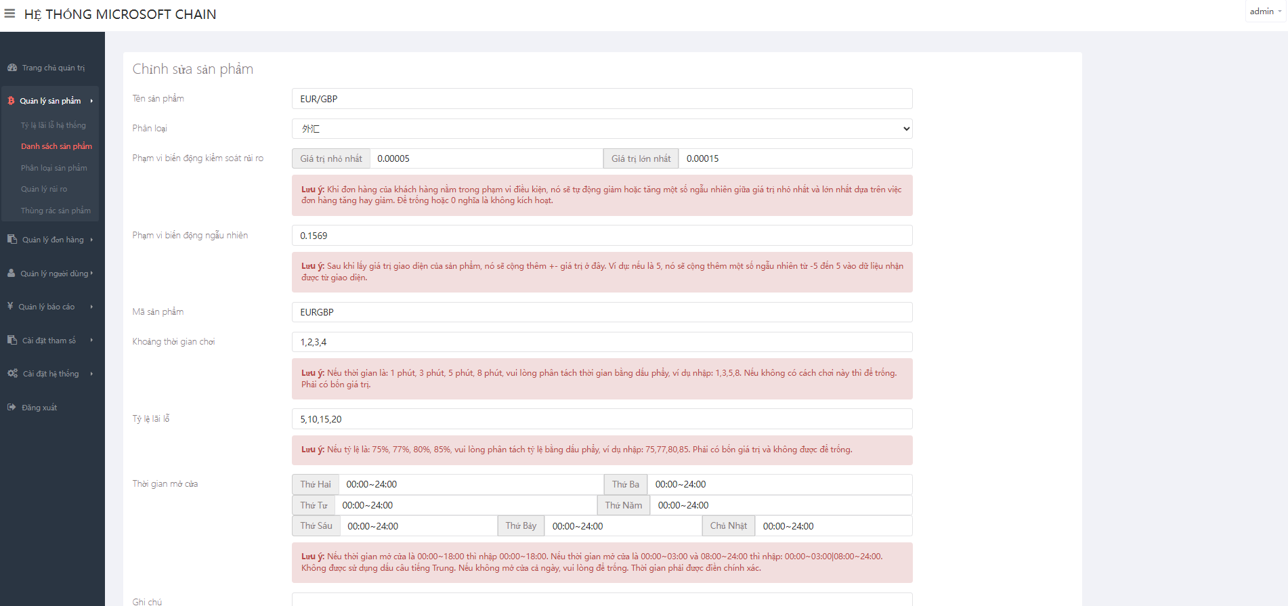Screen dimensions: 1288x606
Task: Open the Phân loại category dropdown
Action: point(601,129)
